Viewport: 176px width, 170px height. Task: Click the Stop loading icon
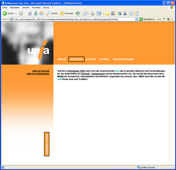[30, 13]
